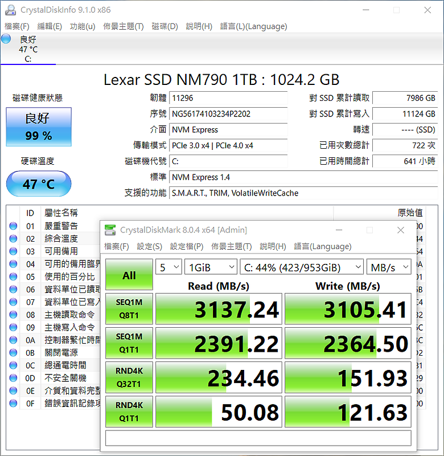Viewport: 444px width, 456px height.
Task: Click the RND4K Q1T1 read result bar 50.08
Action: pos(219,412)
